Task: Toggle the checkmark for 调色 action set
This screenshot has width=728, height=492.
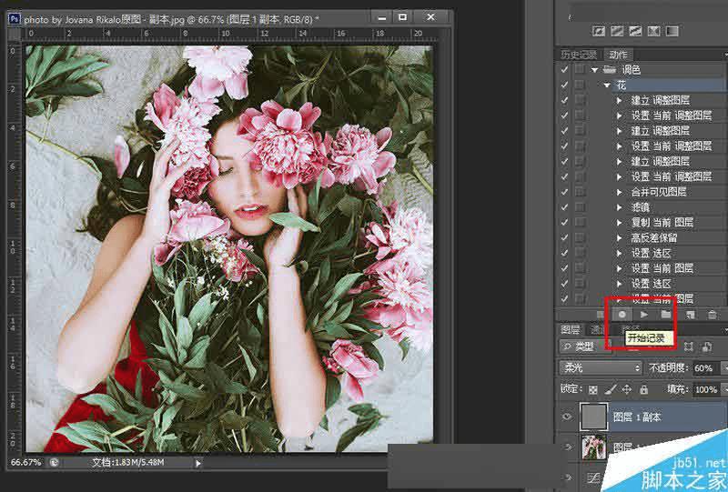Action: [x=565, y=69]
